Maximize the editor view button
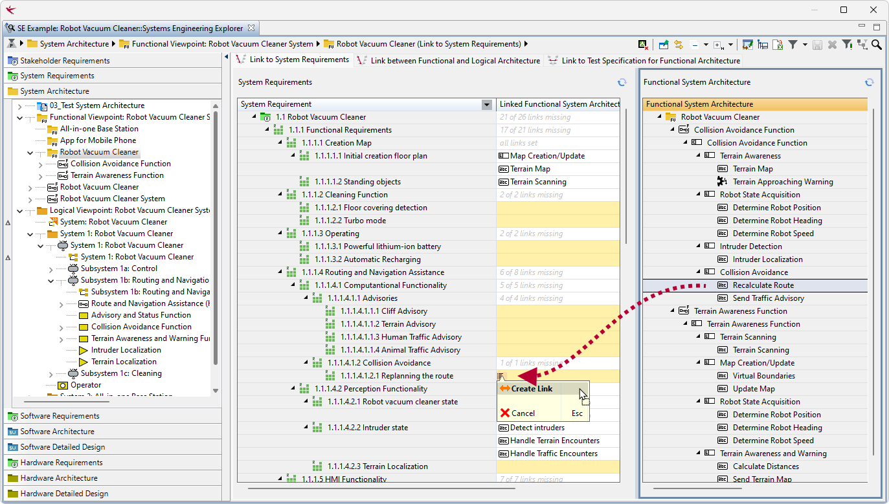 pyautogui.click(x=877, y=28)
